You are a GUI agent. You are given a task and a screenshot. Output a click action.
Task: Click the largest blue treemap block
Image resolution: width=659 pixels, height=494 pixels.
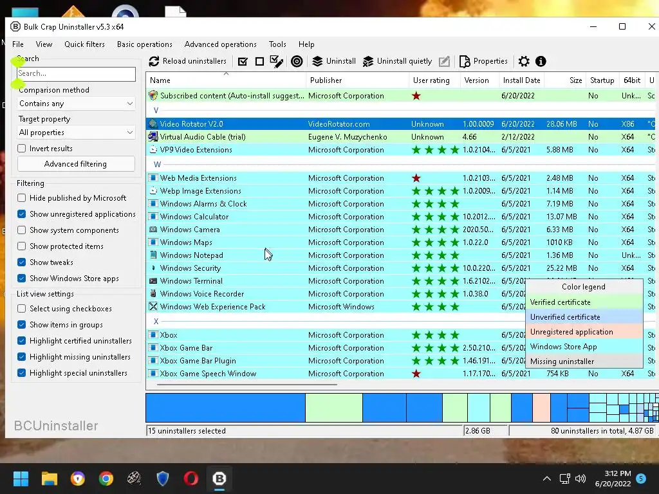click(x=225, y=407)
